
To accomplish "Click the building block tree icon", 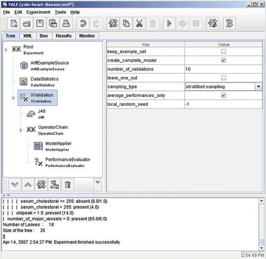I will [x=54, y=185].
